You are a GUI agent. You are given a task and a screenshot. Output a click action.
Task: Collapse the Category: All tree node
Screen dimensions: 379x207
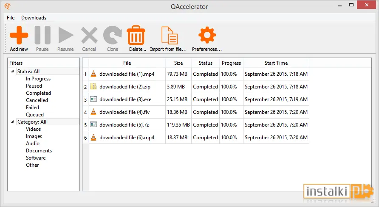(12, 122)
